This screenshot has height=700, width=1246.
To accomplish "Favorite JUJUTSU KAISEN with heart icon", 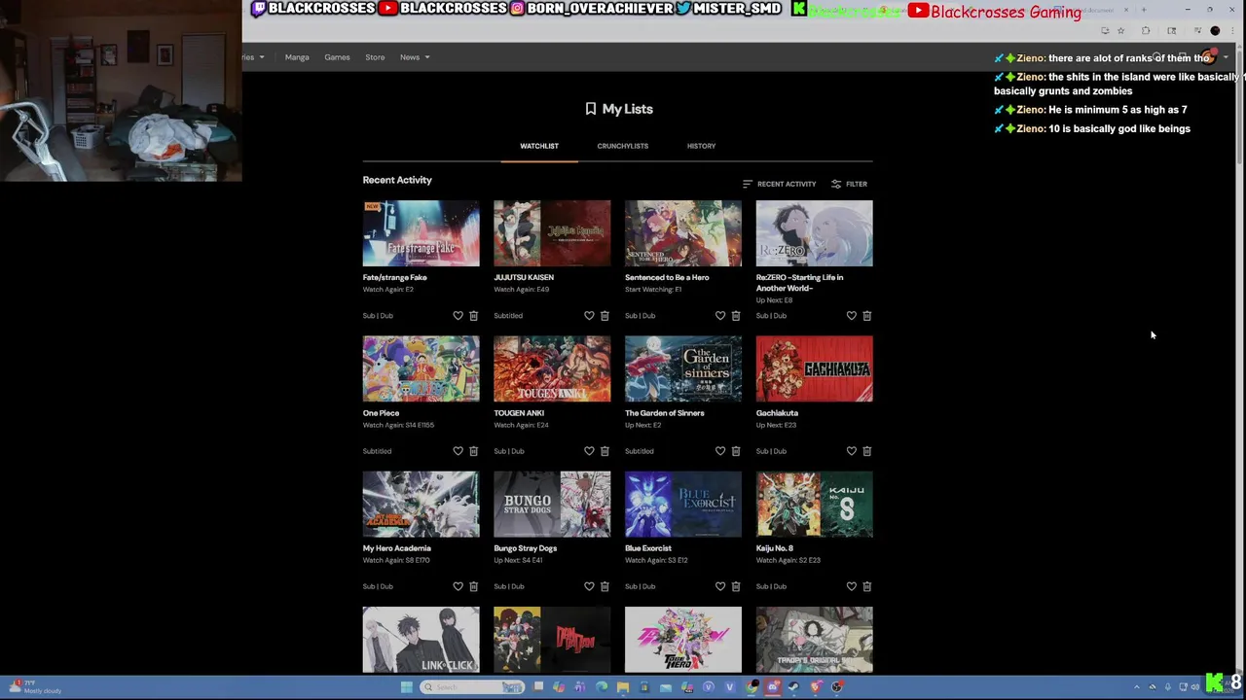I will click(x=589, y=316).
